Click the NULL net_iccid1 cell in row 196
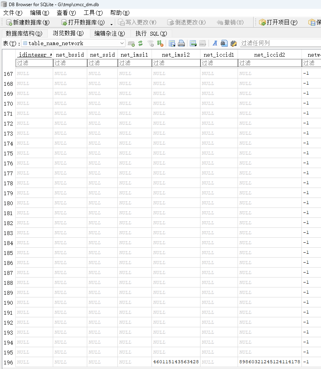321x369 pixels. [x=219, y=362]
